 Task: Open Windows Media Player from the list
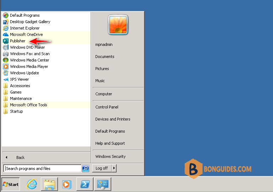click(46, 66)
